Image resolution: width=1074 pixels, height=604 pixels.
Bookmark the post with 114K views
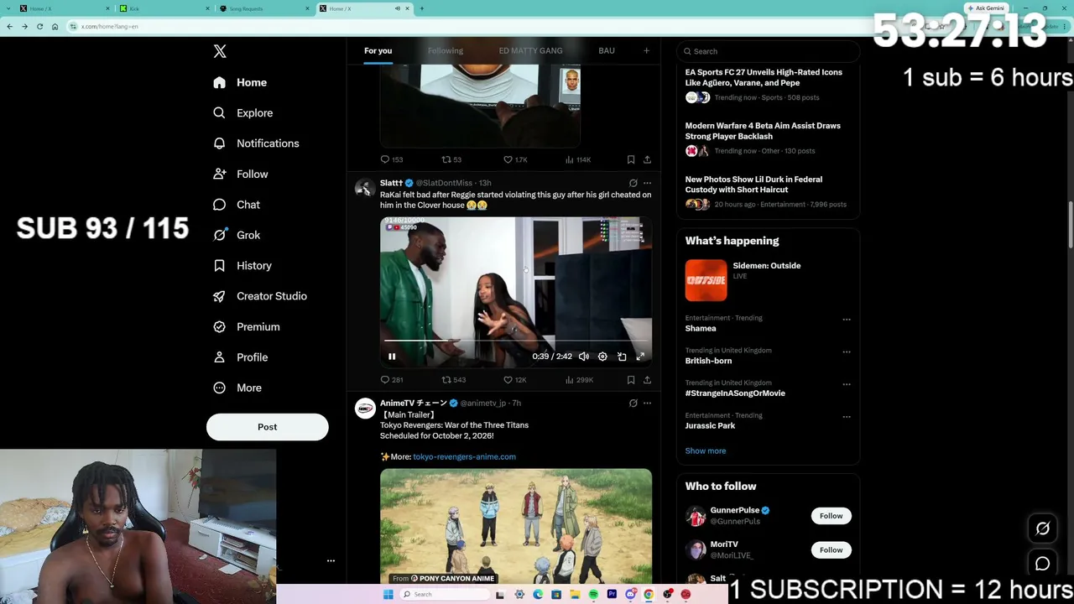[631, 159]
